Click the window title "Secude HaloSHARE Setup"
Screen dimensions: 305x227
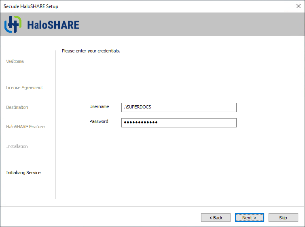(34, 6)
